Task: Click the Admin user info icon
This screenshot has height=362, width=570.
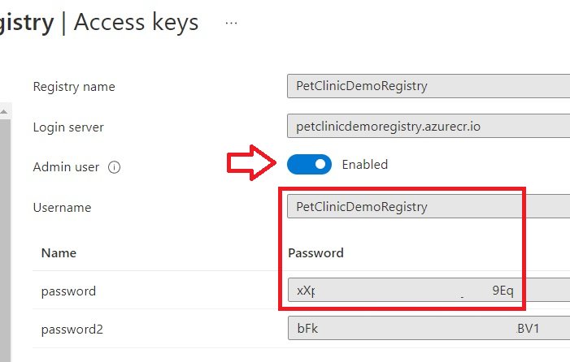Action: tap(114, 167)
